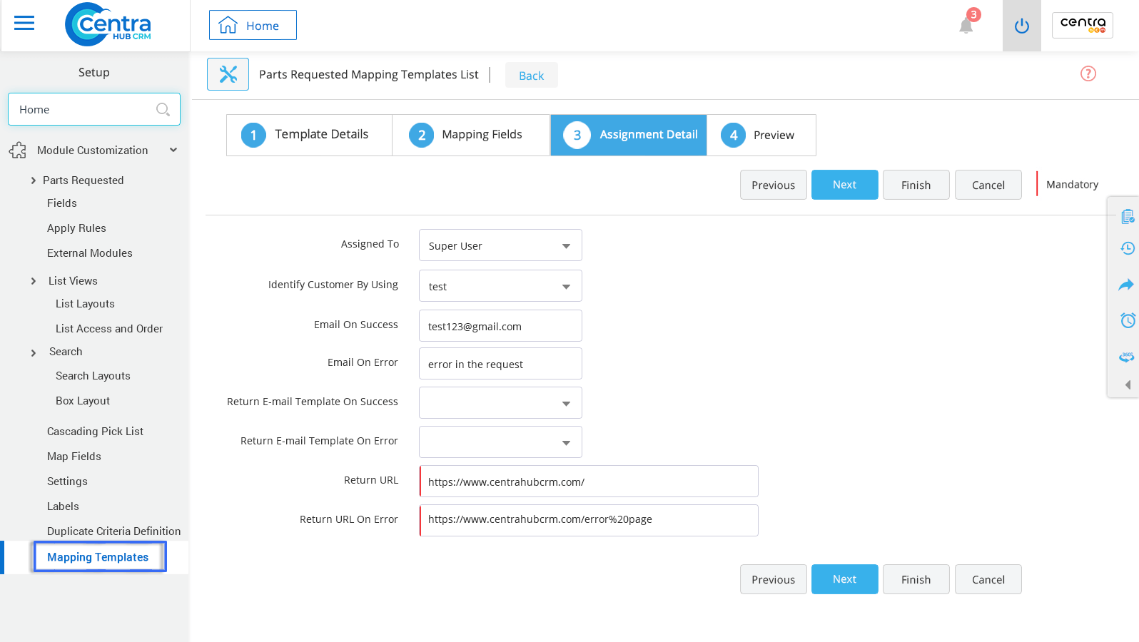Click the top Cancel button
This screenshot has width=1139, height=642.
(988, 185)
